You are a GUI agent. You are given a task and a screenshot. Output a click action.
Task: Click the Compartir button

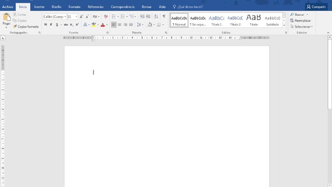[316, 7]
